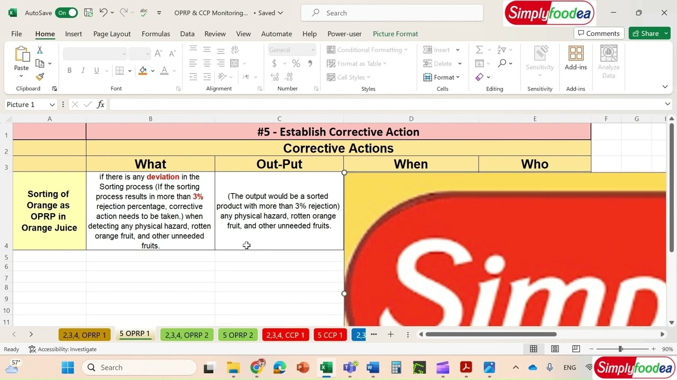Select sheet tab 2,3,4, OPRP 1
Screen dimensions: 677x380
pos(85,335)
